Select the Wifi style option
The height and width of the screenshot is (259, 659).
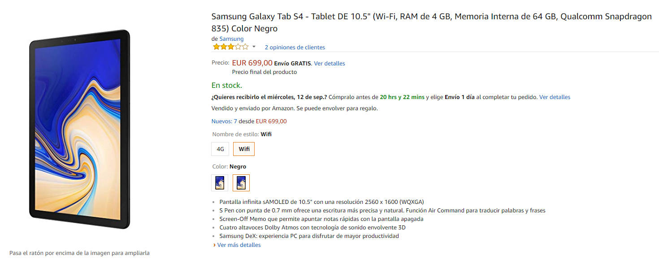pos(244,149)
